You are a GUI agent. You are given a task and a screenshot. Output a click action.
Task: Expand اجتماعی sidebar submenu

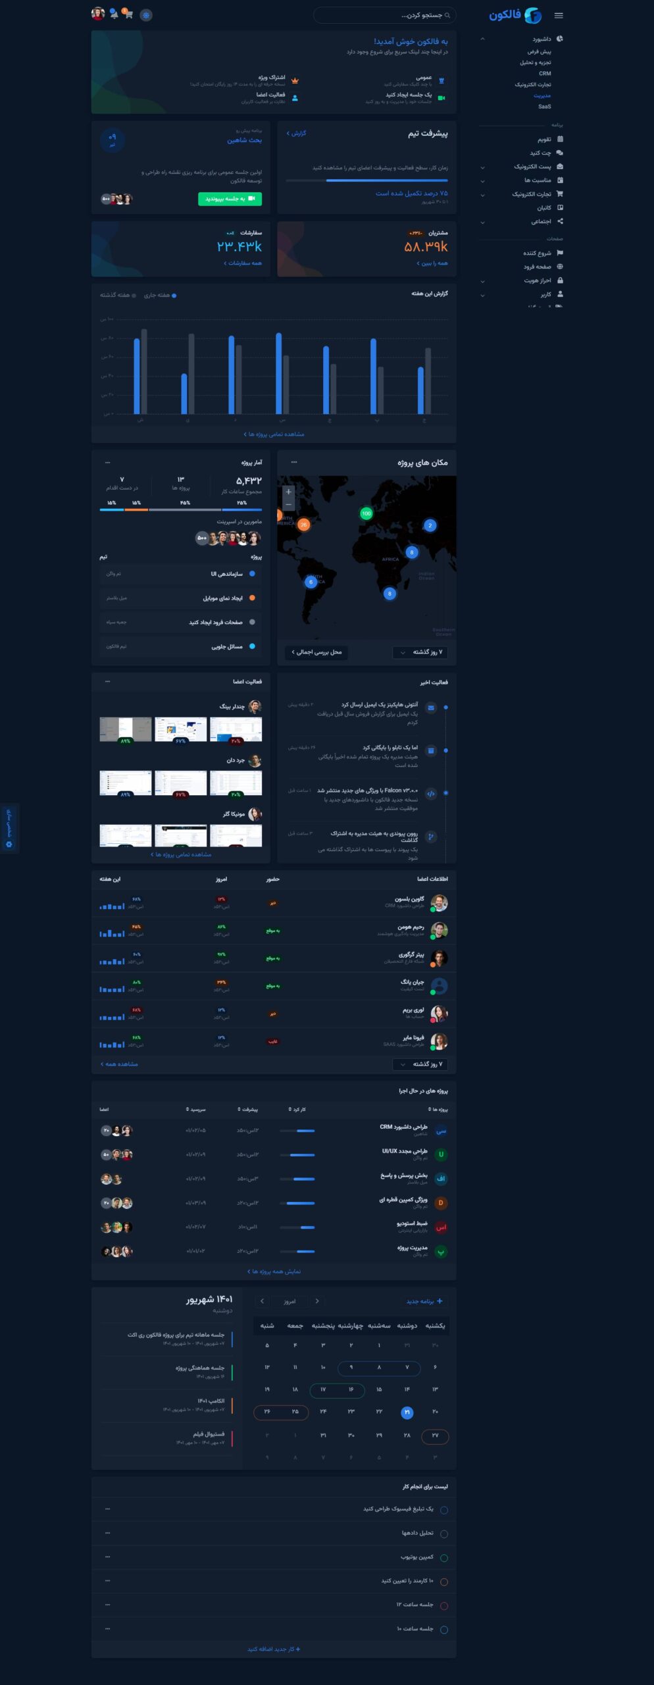click(x=483, y=222)
